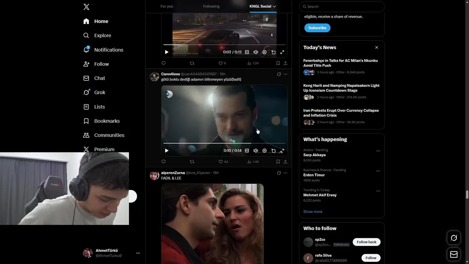469x264 pixels.
Task: Follow rafa Silva
Action: tap(371, 258)
